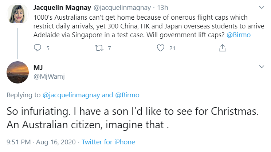Click the Twitter for iPhone source link
This screenshot has width=271, height=152.
click(108, 142)
